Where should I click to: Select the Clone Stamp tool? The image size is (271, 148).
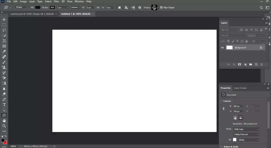[4, 67]
